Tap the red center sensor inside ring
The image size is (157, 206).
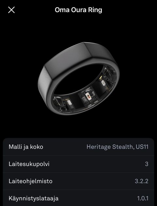[x=88, y=96]
